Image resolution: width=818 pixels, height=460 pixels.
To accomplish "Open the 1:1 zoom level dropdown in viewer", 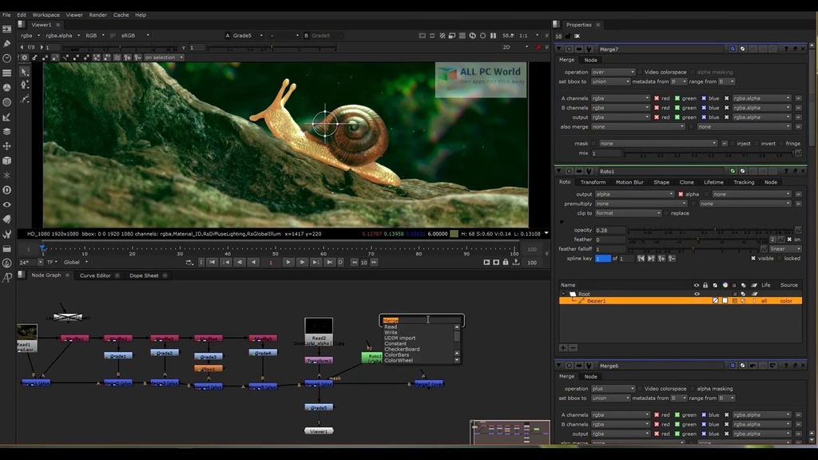I will tap(528, 35).
